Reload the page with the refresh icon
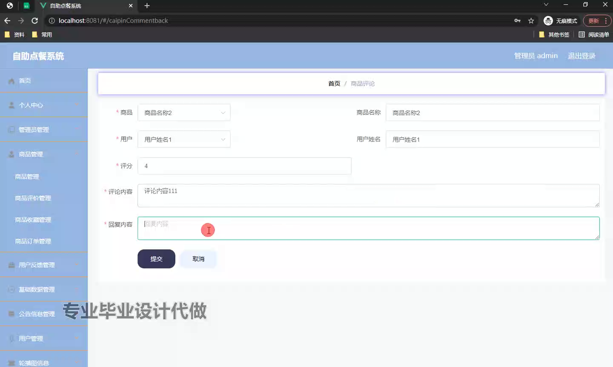The height and width of the screenshot is (367, 613). tap(35, 20)
